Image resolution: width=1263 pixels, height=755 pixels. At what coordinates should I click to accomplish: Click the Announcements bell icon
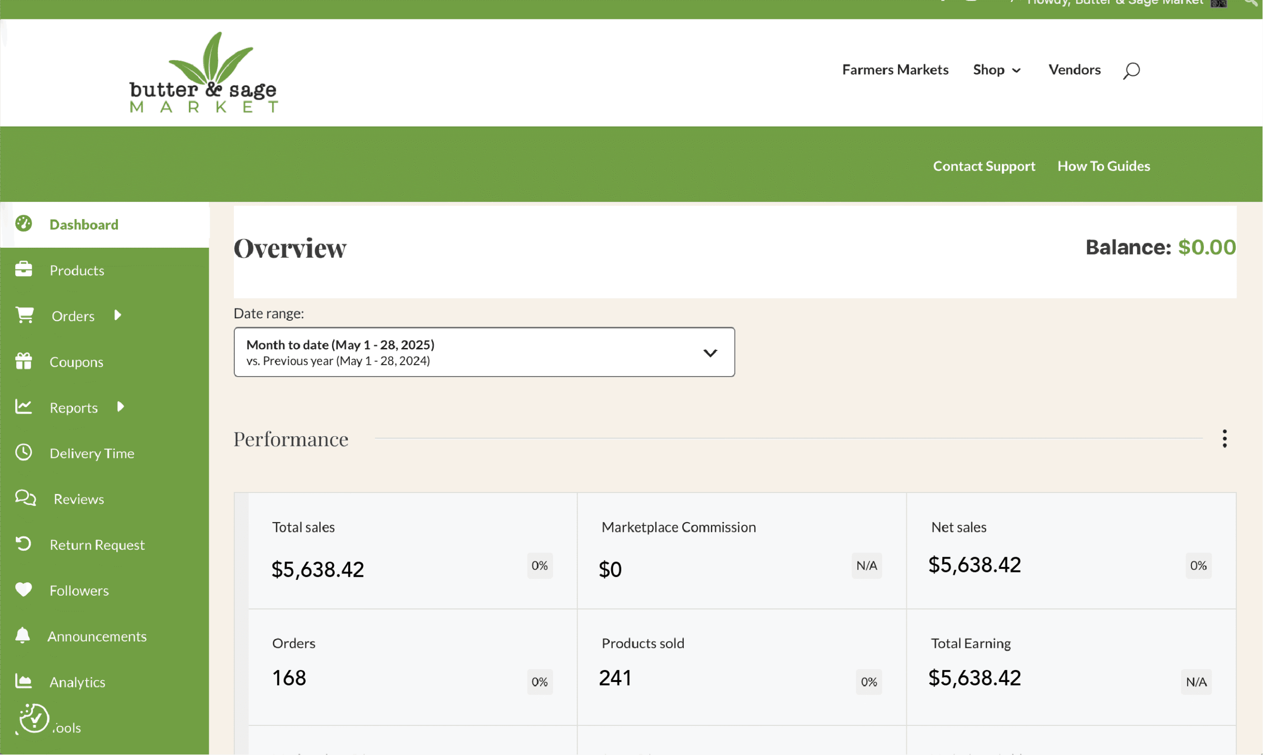pos(22,636)
